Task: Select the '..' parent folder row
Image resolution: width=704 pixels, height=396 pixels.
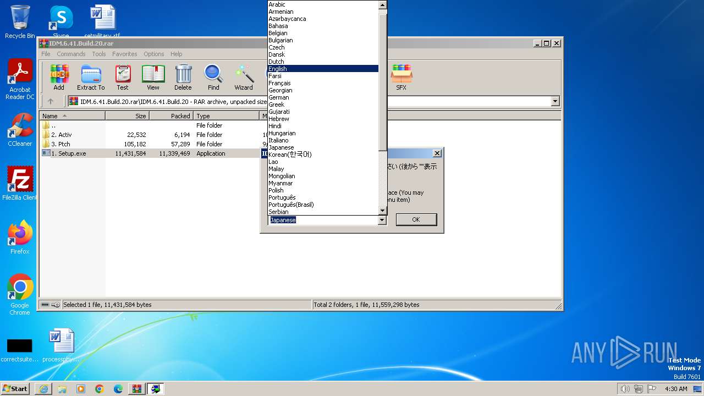Action: pos(150,125)
